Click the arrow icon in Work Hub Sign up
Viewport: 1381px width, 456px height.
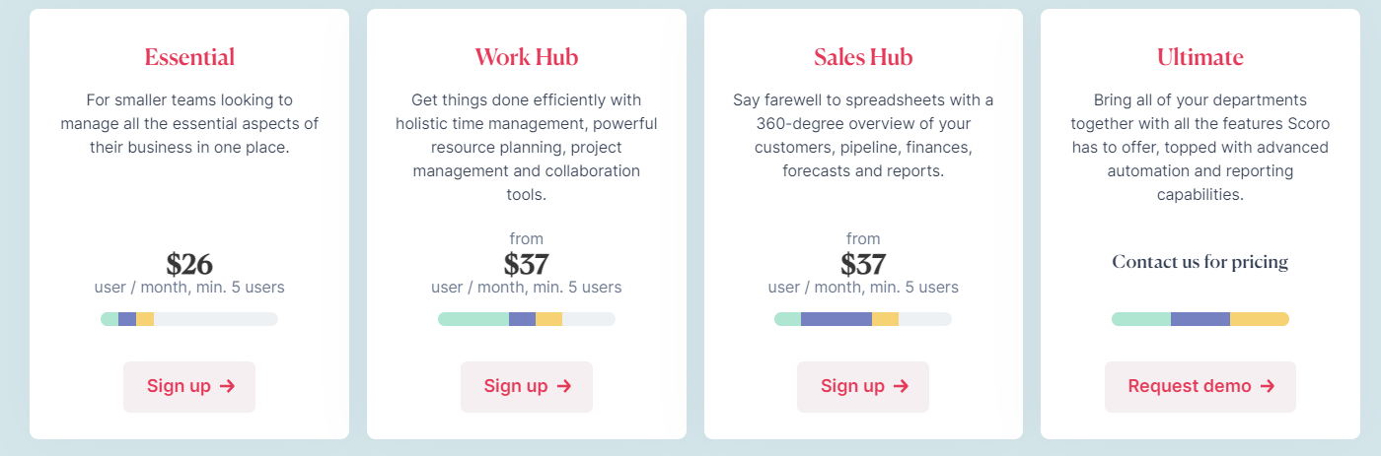[564, 386]
